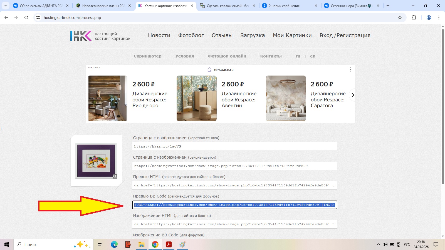Click the Изображение HTML code field
The height and width of the screenshot is (250, 445).
(x=235, y=224)
